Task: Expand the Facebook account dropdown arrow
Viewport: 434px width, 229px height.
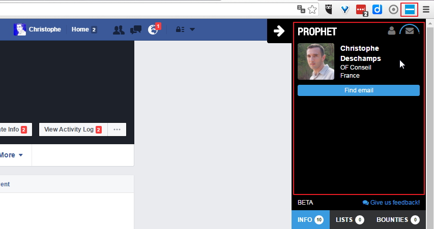Action: coord(192,29)
